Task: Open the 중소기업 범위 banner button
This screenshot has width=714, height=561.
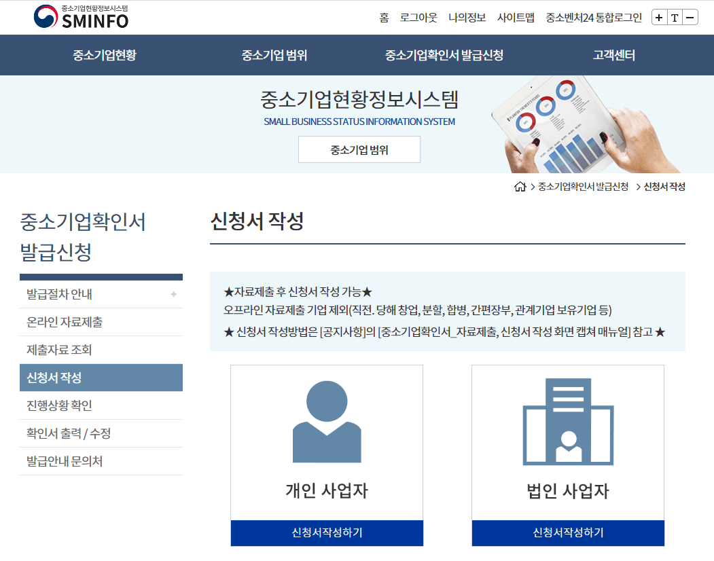Action: [x=359, y=149]
